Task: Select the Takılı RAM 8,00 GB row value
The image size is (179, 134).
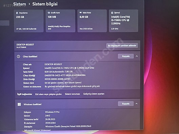Action: [59, 72]
